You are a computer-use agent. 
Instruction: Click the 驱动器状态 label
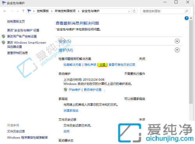tap(66, 141)
